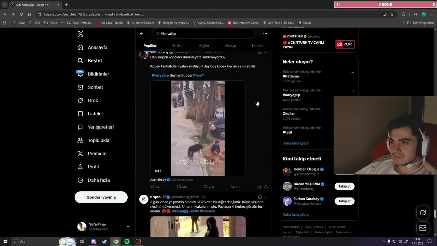Switch to Kişiler tab

[204, 46]
